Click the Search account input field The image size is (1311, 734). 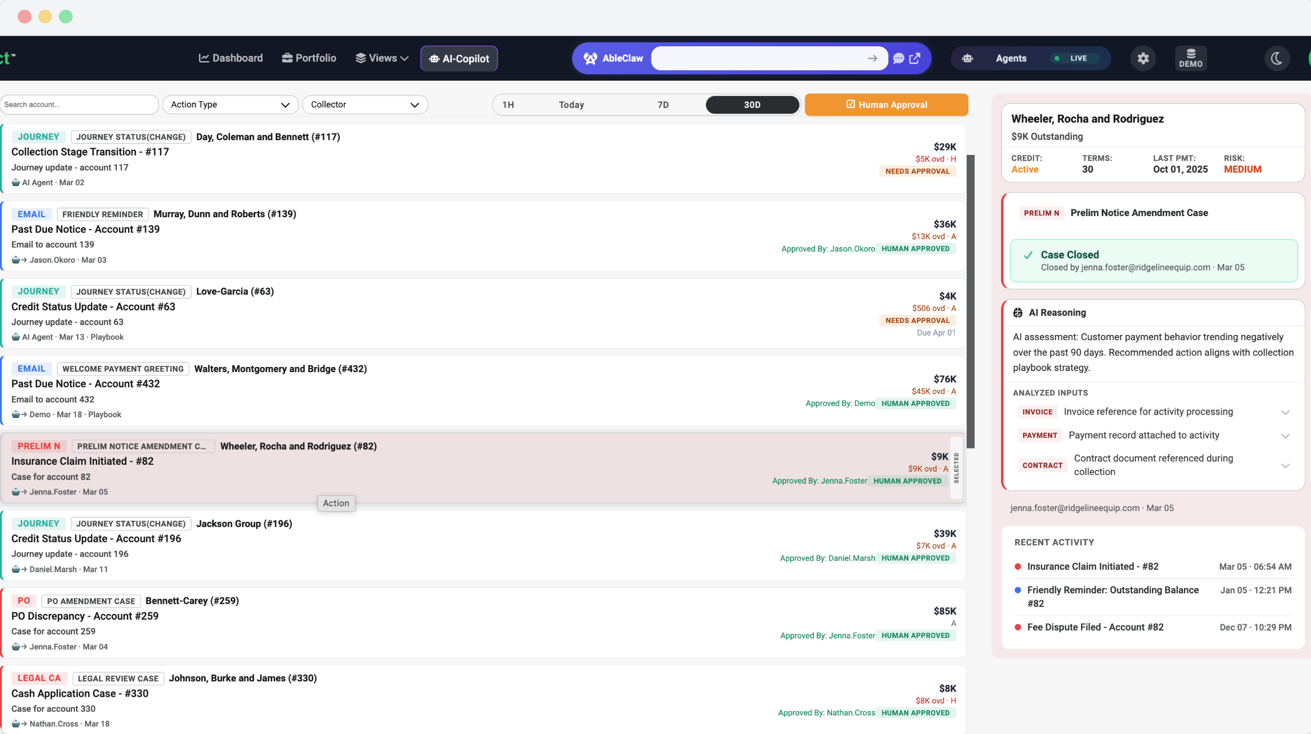tap(79, 105)
